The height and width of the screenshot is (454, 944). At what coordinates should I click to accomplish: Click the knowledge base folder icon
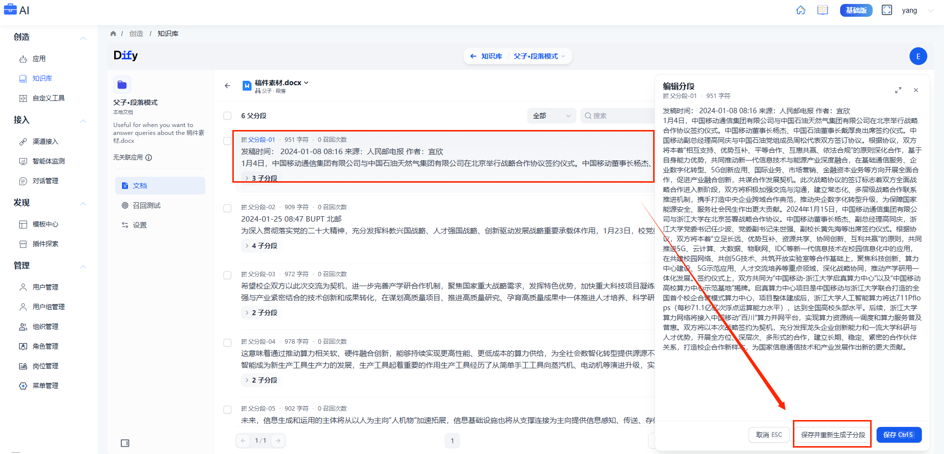pos(122,85)
